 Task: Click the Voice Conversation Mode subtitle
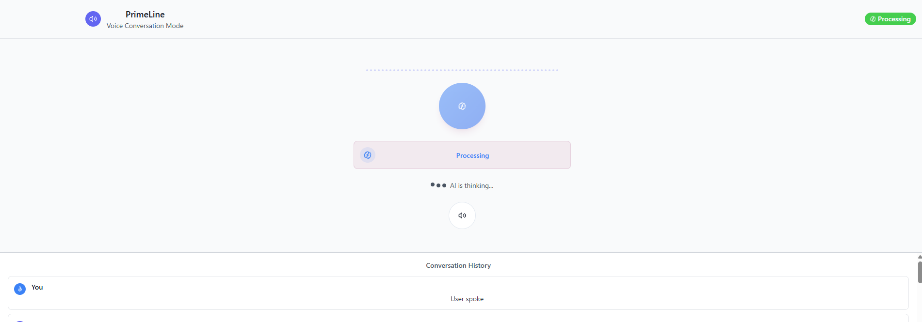pyautogui.click(x=145, y=26)
